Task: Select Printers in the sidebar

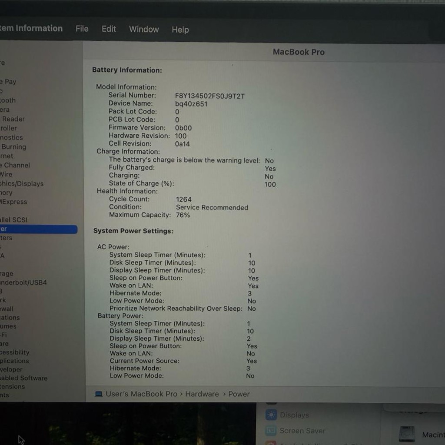Action: coord(6,238)
